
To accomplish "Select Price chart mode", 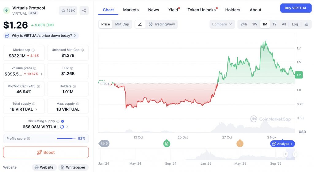I will tap(105, 24).
